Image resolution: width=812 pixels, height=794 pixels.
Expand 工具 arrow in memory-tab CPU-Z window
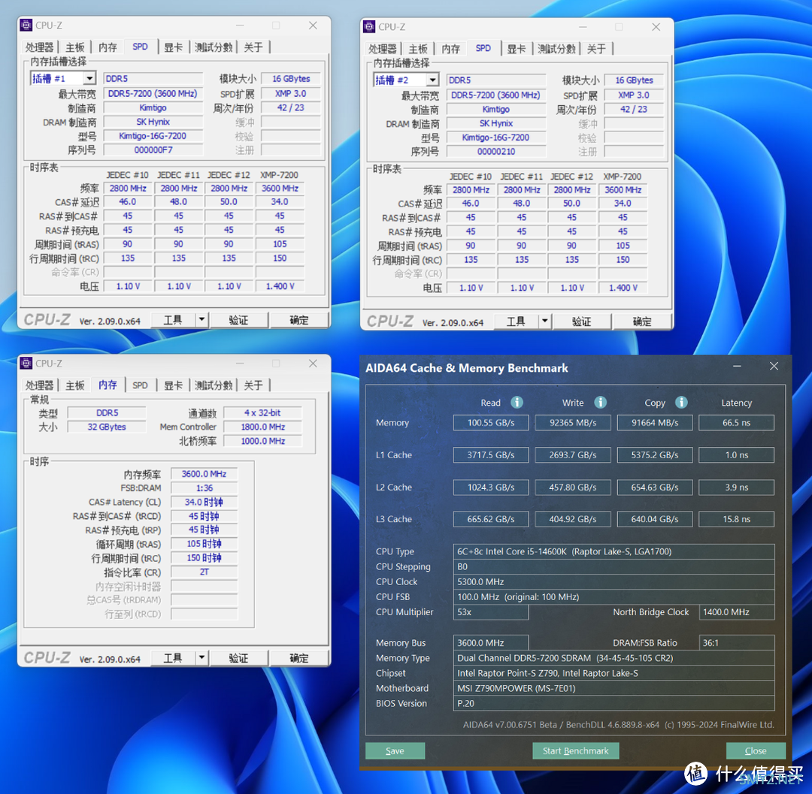tap(201, 658)
